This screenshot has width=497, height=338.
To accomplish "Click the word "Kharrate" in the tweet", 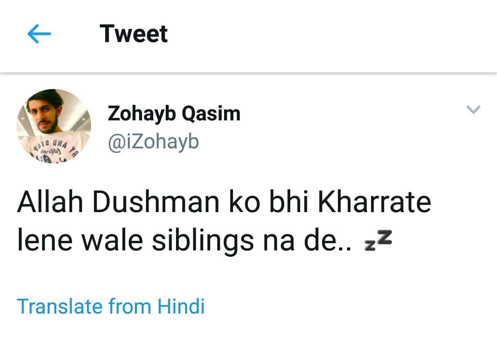I will coord(374,202).
